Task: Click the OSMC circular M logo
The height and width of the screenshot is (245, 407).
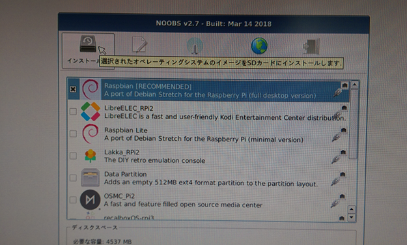Action: (x=90, y=200)
